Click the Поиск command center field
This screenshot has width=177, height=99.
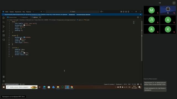tap(72, 12)
